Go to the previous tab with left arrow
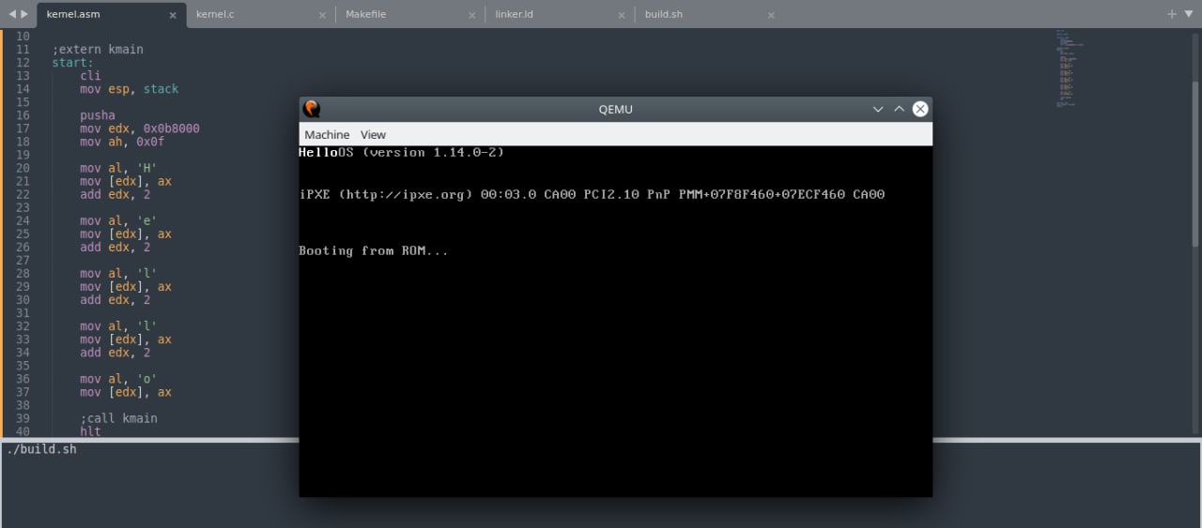This screenshot has width=1202, height=528. tap(11, 14)
